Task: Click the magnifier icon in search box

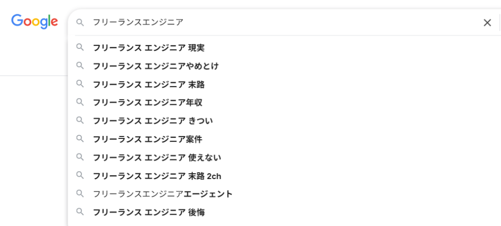Action: (x=80, y=23)
